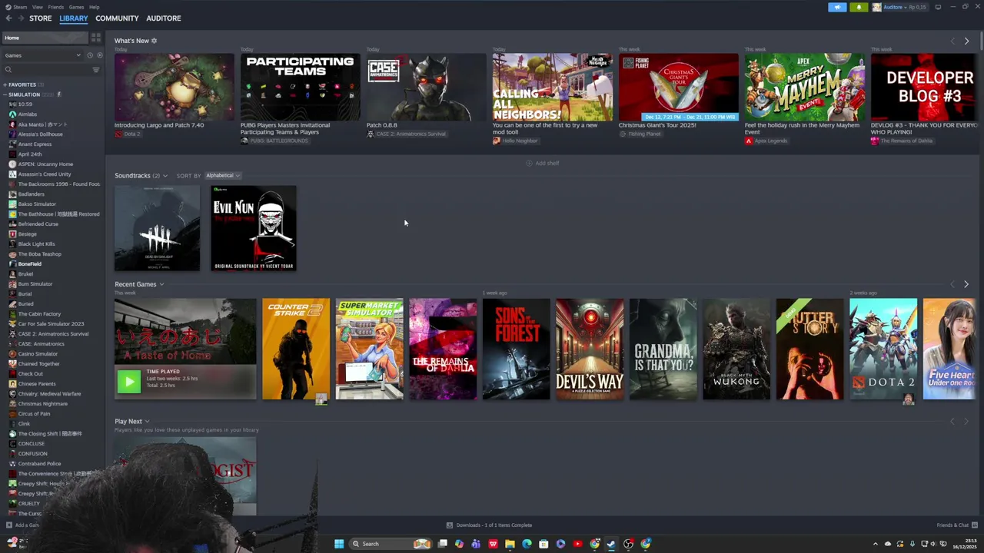
Task: Switch to Big Picture mode icon
Action: pyautogui.click(x=938, y=7)
